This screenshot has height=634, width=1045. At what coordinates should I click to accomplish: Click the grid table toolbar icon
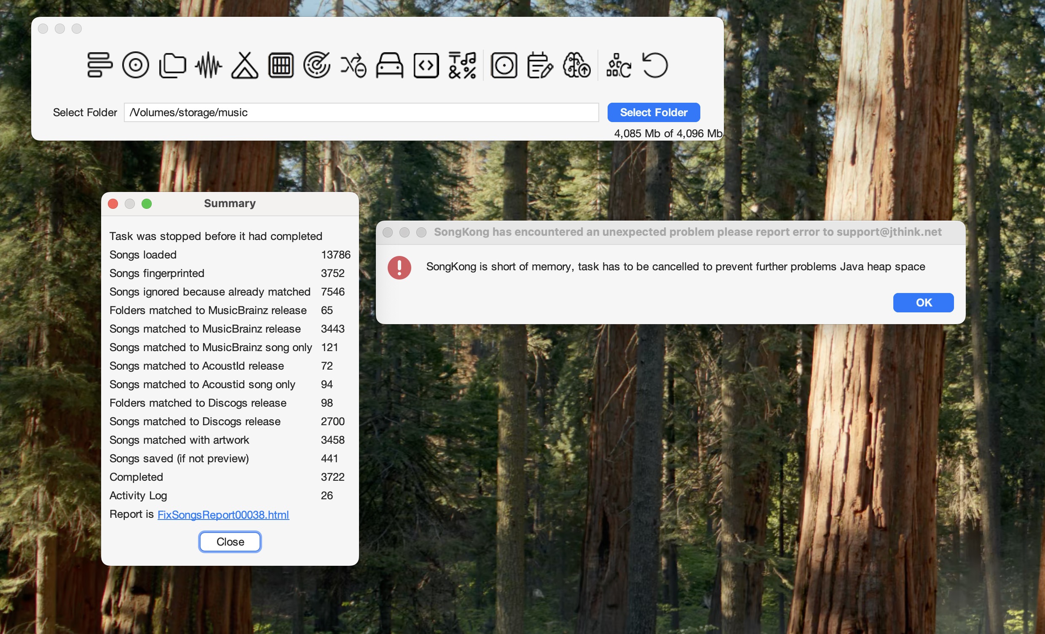(x=281, y=65)
